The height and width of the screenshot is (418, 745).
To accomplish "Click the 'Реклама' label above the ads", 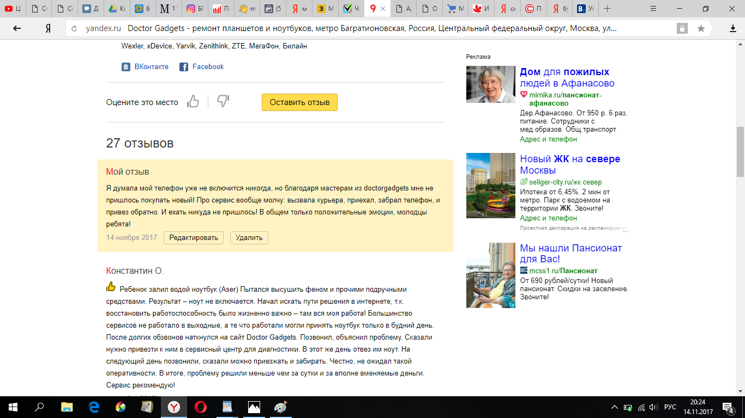I will click(x=478, y=57).
